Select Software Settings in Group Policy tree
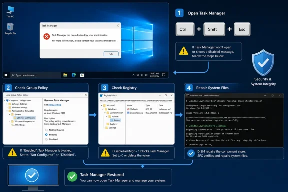The image size is (288, 192). 18,104
